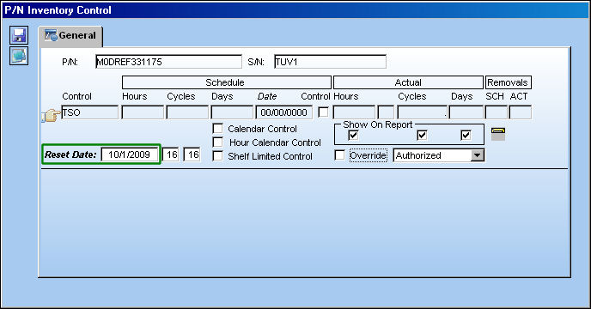The image size is (591, 309).
Task: Click the Date field showing 00/00/0000
Action: [x=283, y=112]
